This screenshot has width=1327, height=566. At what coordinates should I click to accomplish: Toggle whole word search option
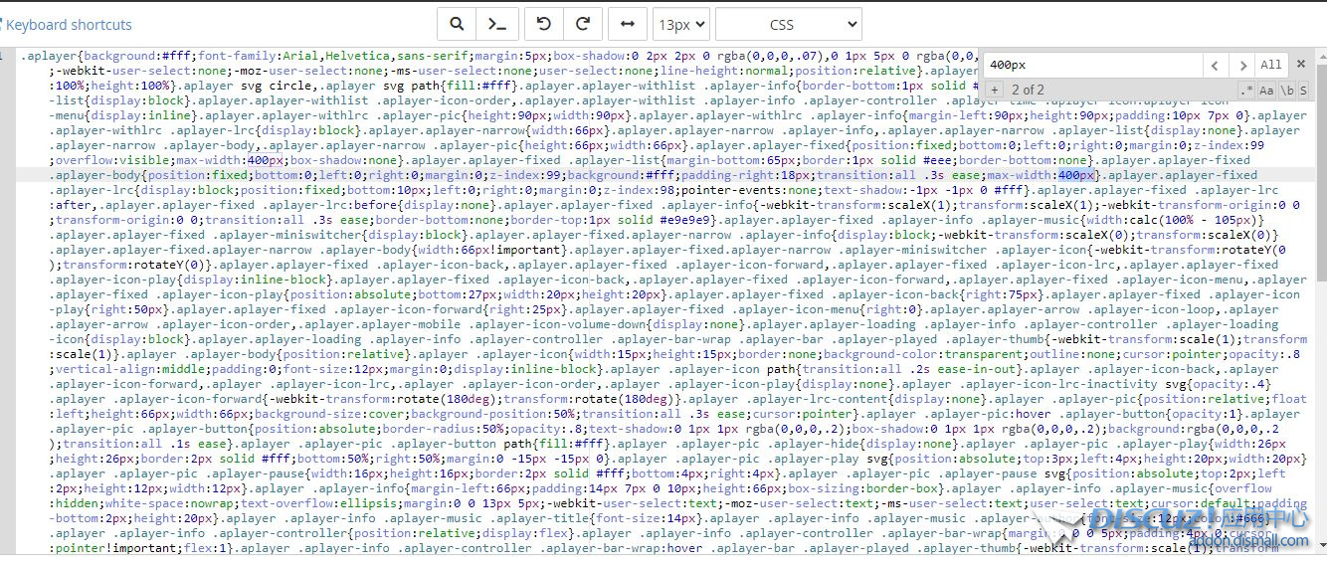click(1286, 91)
